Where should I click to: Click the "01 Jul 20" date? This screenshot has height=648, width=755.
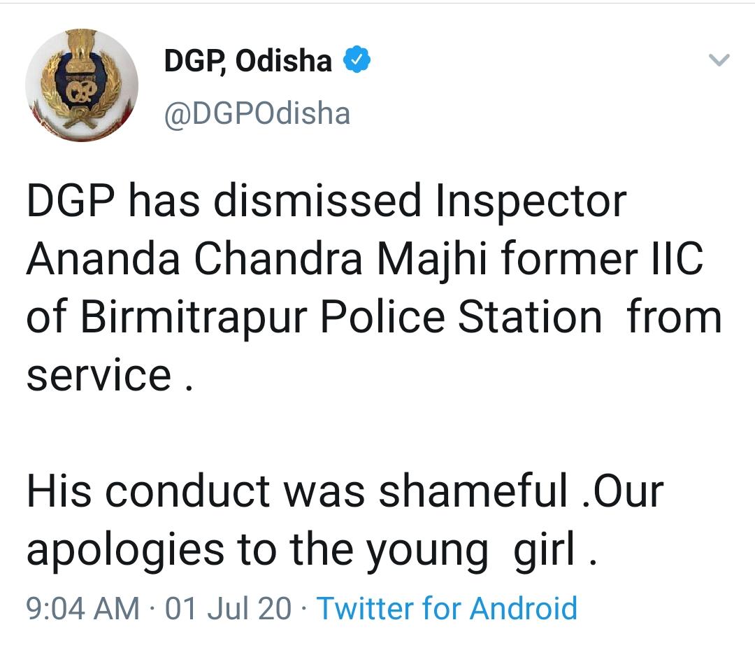228,607
